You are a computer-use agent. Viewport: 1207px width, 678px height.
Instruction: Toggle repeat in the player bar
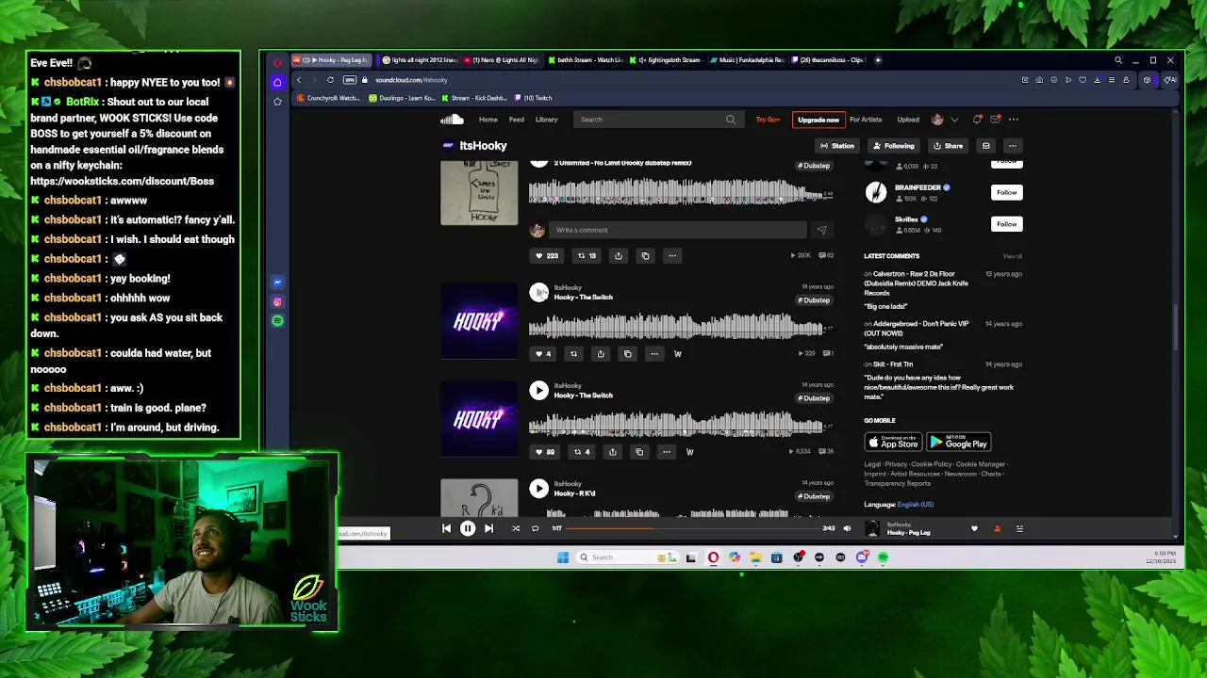(535, 529)
